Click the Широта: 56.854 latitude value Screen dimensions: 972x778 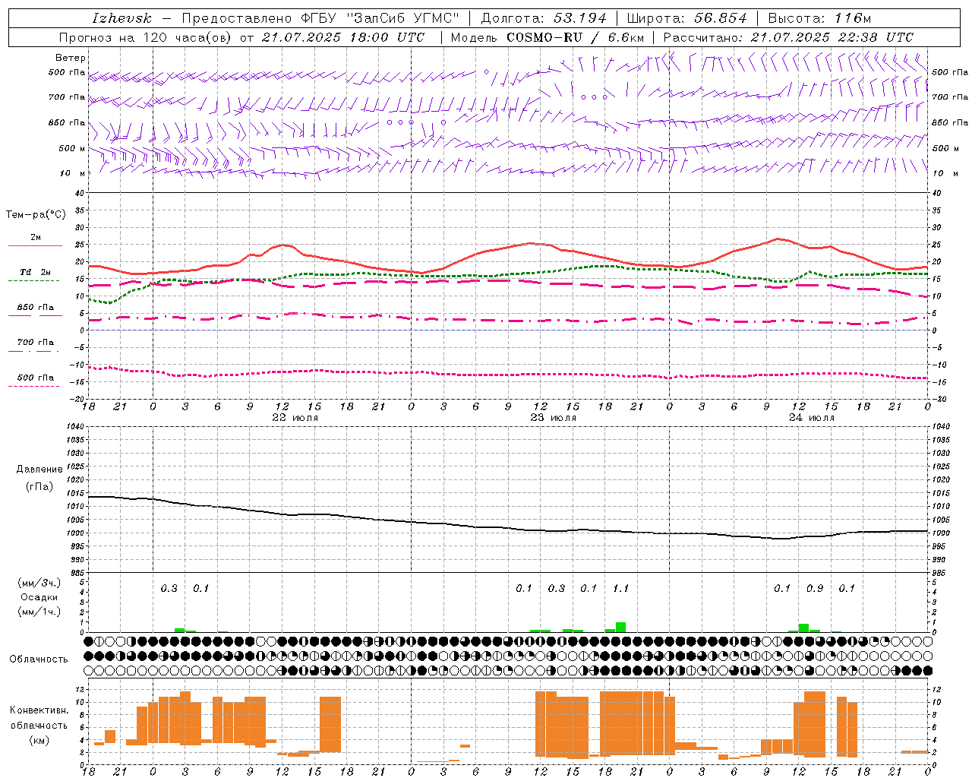[686, 18]
